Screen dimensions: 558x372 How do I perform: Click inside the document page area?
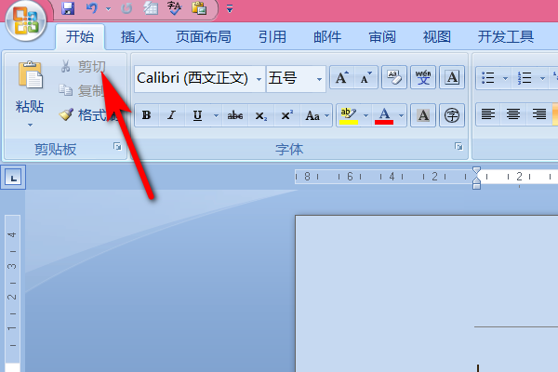(427, 292)
